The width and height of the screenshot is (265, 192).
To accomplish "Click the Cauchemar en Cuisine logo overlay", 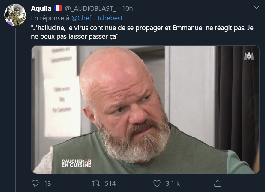I will 76,163.
